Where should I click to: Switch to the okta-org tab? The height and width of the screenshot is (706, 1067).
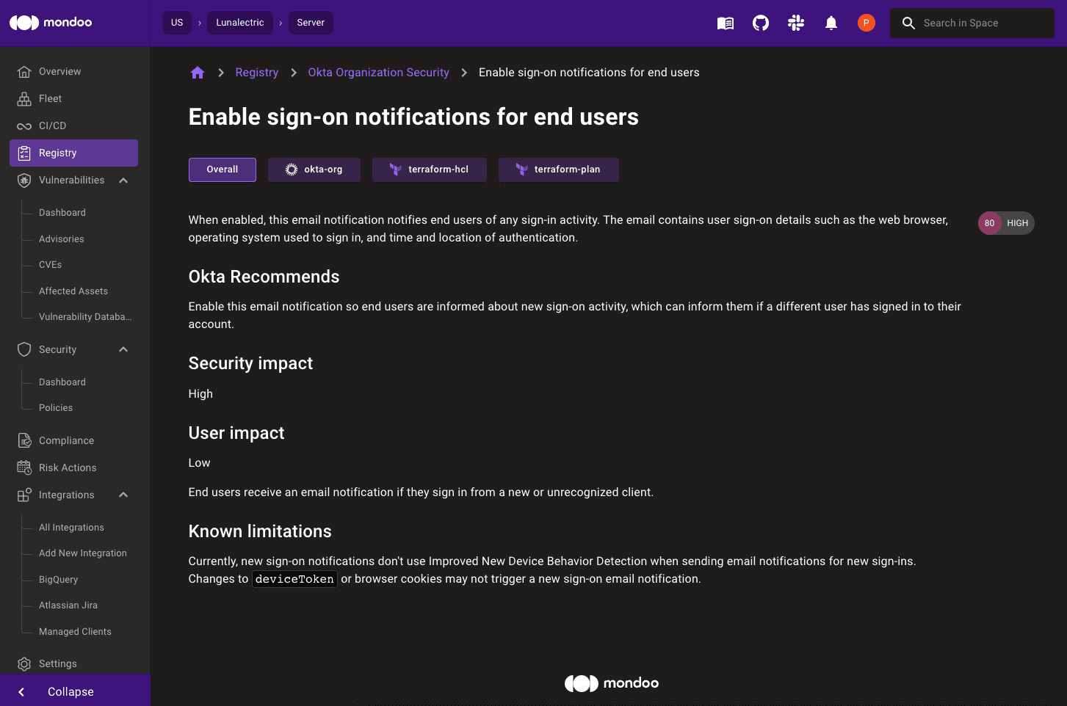[x=314, y=170]
